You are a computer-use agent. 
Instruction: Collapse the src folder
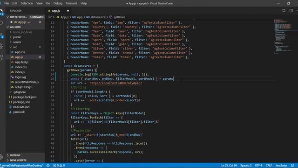point(11,47)
